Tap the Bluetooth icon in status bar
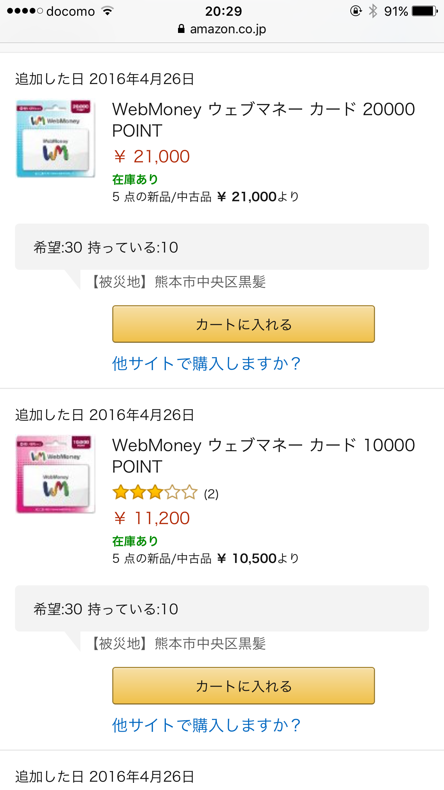 [373, 11]
